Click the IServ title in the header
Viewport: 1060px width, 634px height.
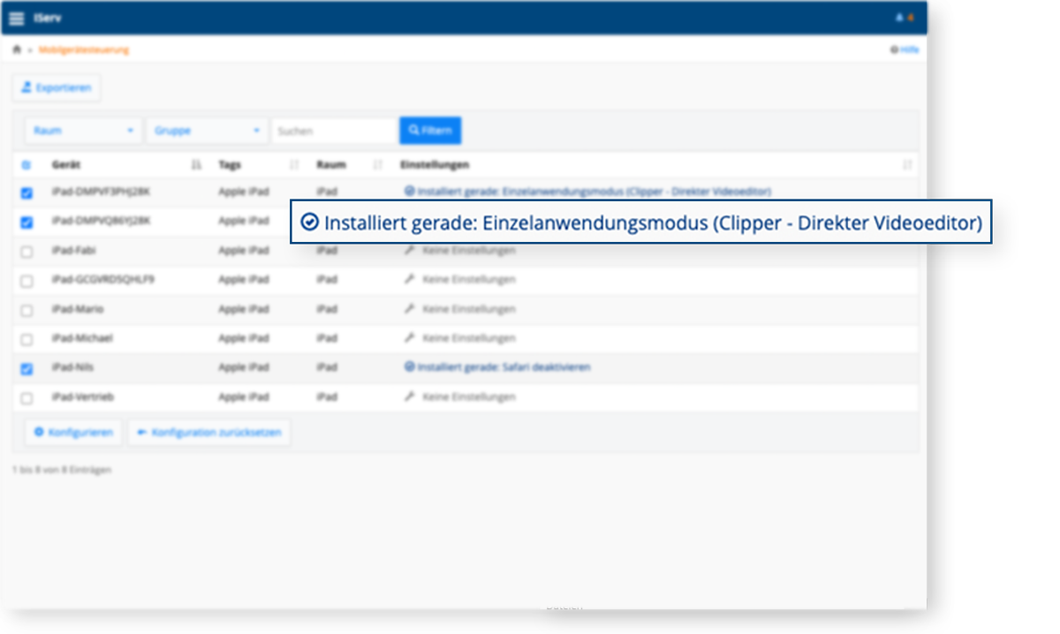coord(48,19)
